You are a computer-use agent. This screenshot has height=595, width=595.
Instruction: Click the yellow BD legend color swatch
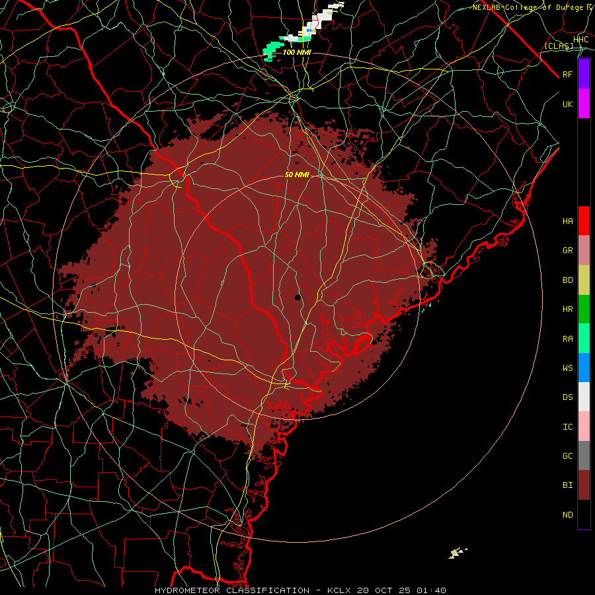pyautogui.click(x=584, y=280)
